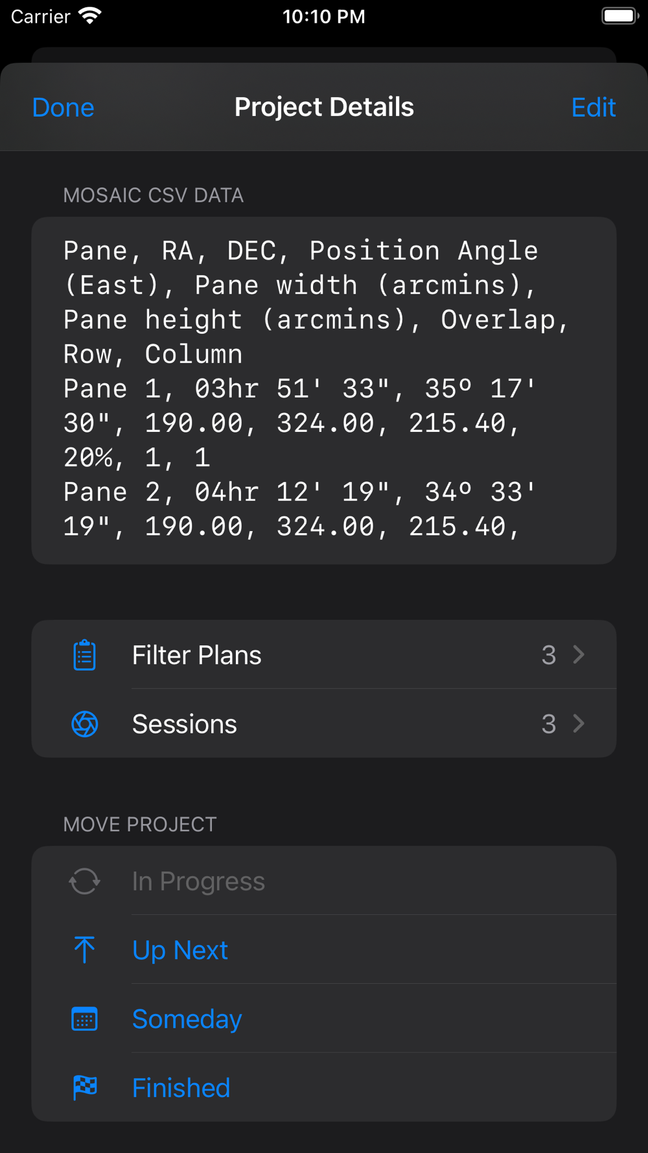Tap the Up Next arrow icon
This screenshot has height=1153, width=648.
click(84, 950)
